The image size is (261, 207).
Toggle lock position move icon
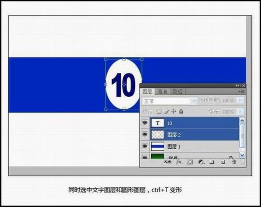(x=174, y=111)
